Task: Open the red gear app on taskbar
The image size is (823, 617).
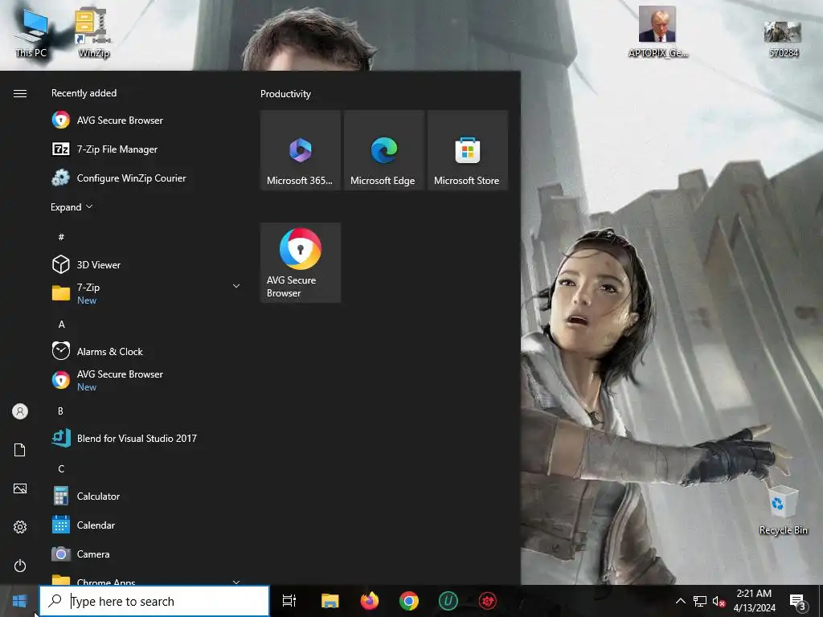Action: [x=488, y=601]
